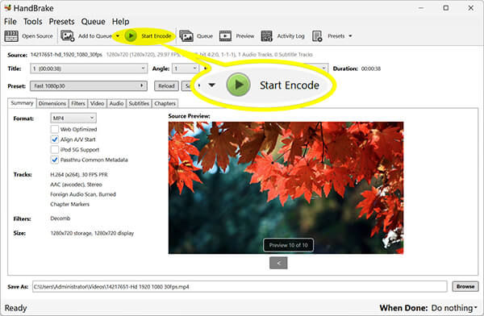Open the Format dropdown set to MP4

click(73, 118)
